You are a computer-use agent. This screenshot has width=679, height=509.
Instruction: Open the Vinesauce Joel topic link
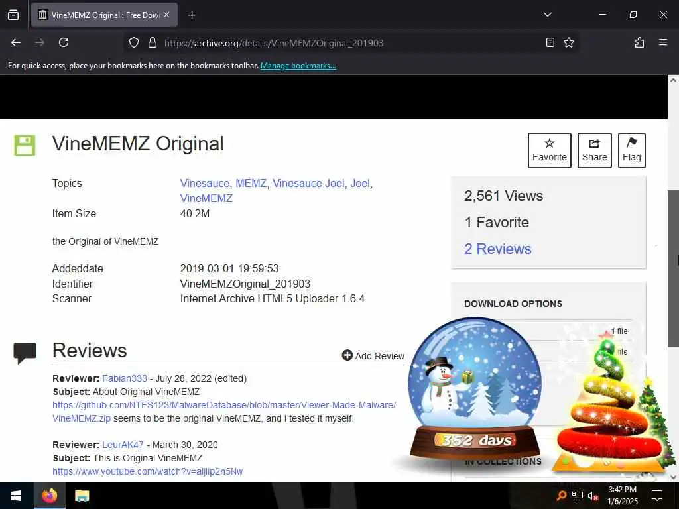click(308, 183)
